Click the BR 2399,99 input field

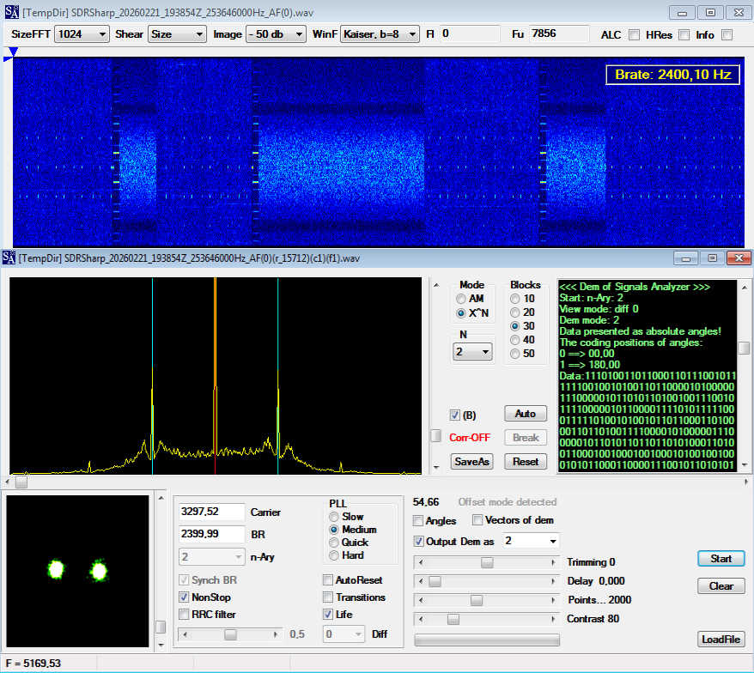point(211,534)
